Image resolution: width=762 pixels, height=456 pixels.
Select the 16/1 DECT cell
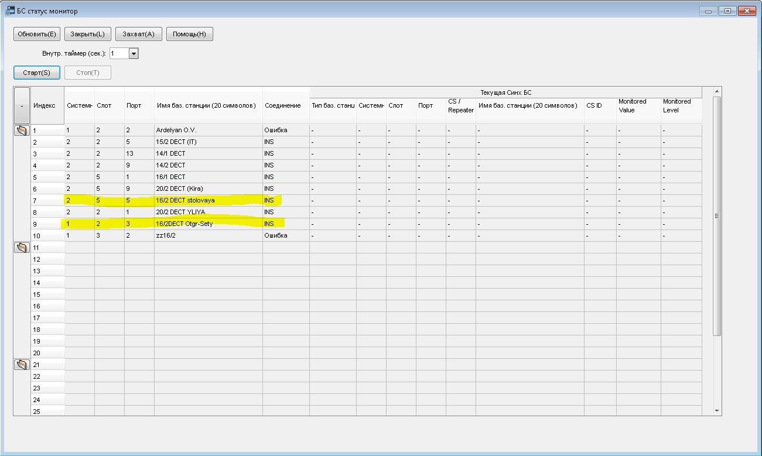[x=209, y=177]
